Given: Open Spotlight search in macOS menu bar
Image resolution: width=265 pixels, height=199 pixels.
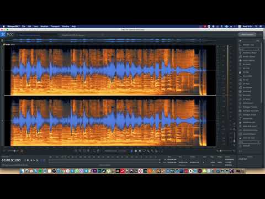Looking at the screenshot, I should [x=256, y=27].
